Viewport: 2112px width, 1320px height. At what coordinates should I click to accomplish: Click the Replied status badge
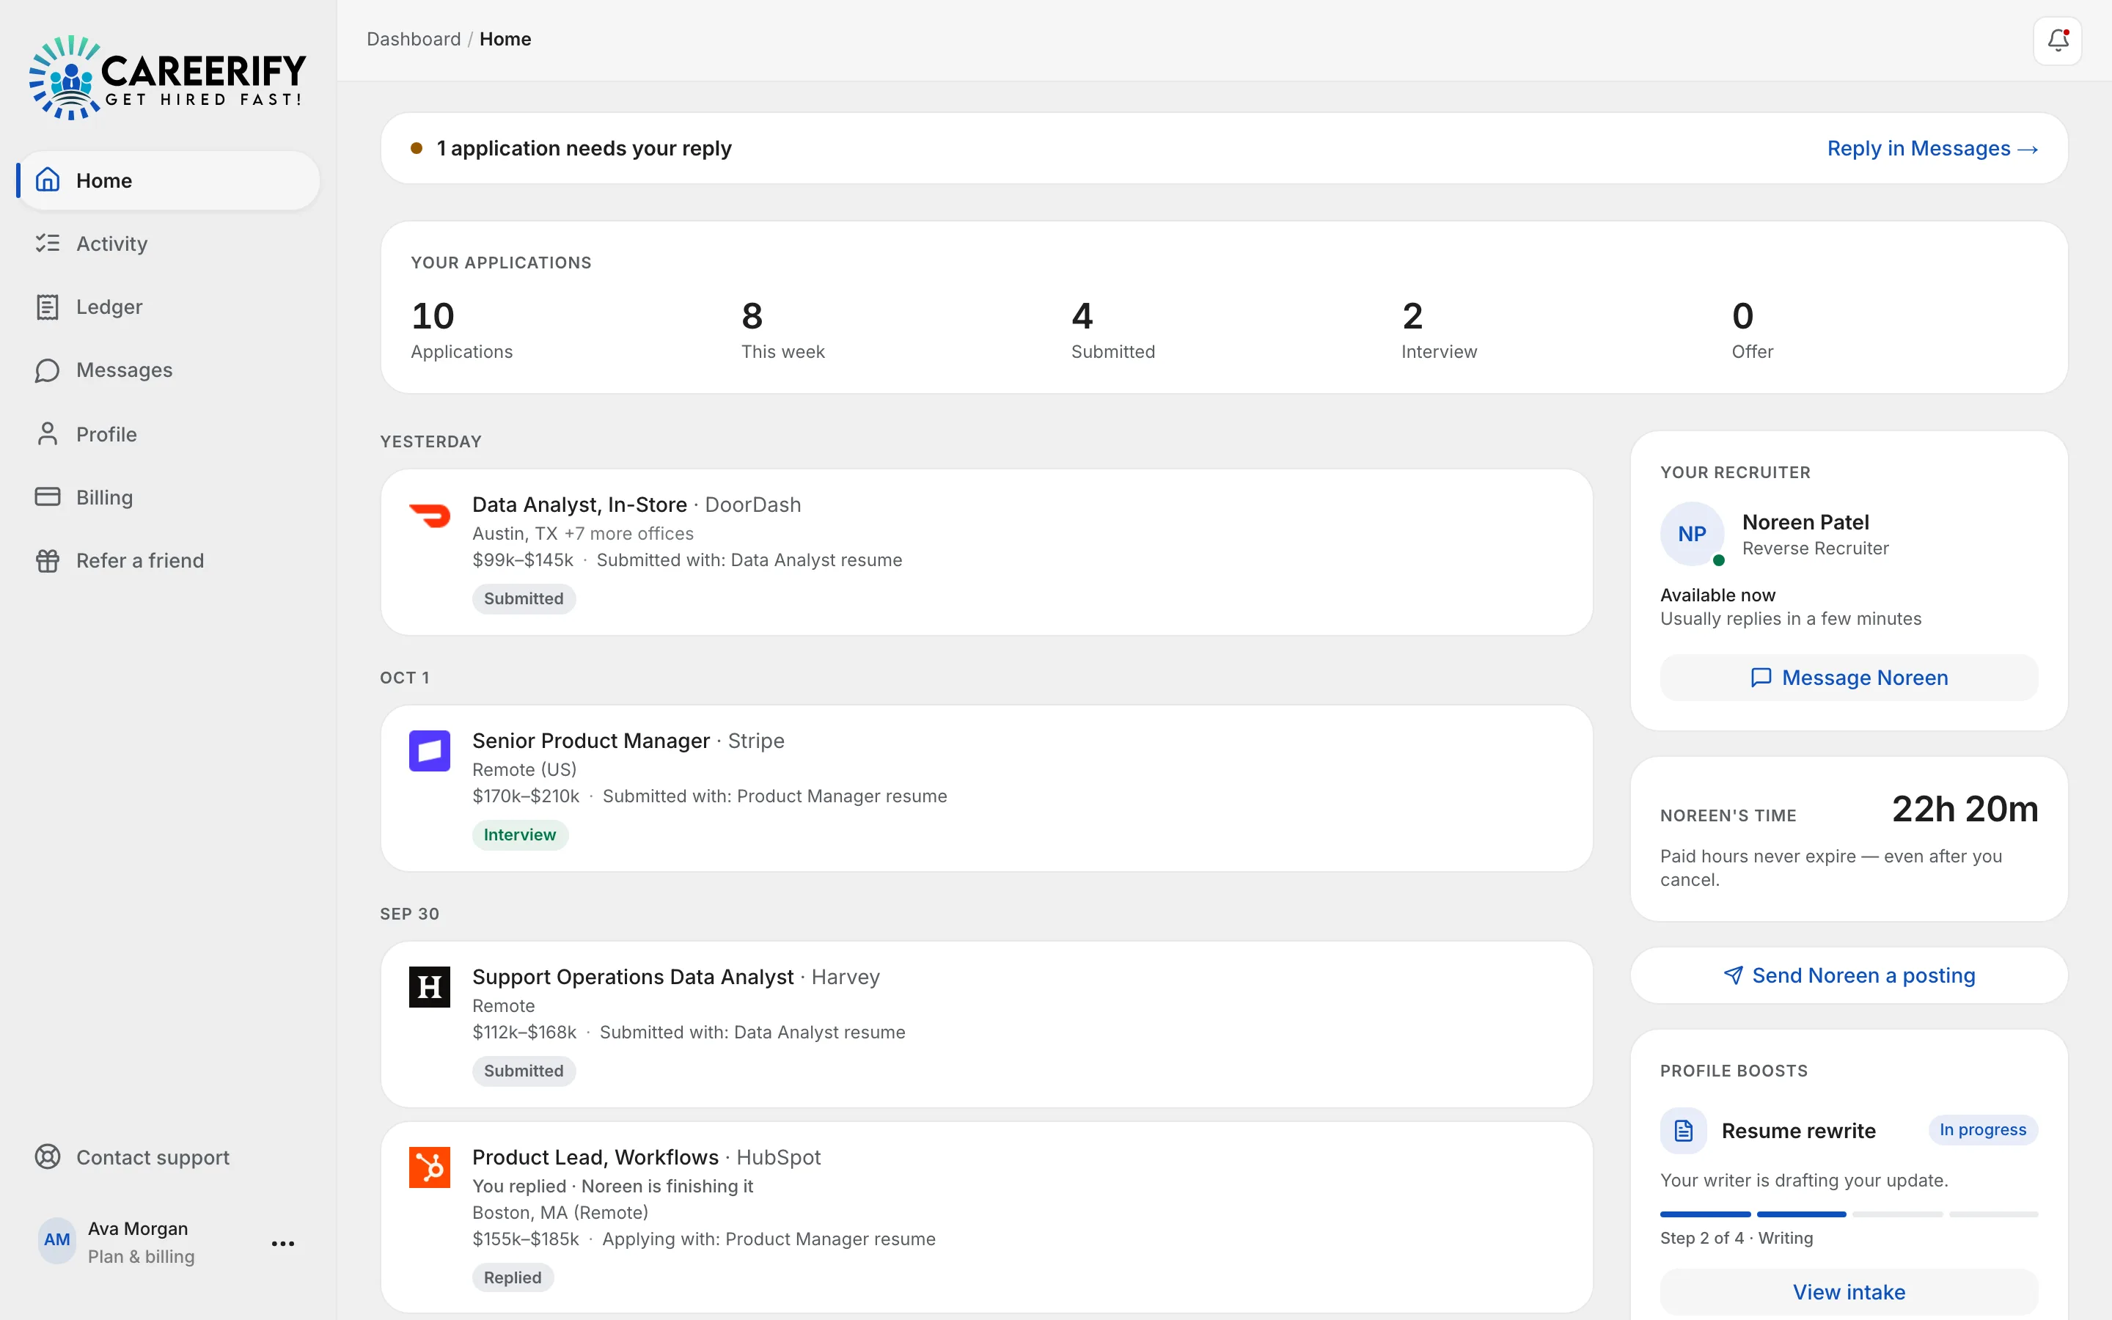pos(513,1277)
